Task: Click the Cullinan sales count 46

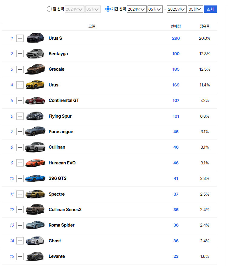Action: pos(176,147)
